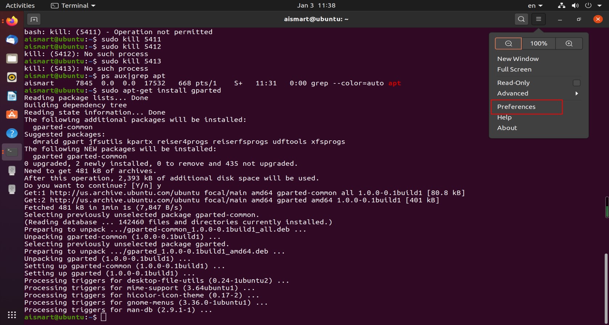
Task: Open the Files manager dock icon
Action: click(12, 58)
